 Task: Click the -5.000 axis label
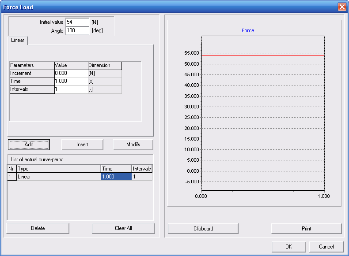(x=192, y=182)
